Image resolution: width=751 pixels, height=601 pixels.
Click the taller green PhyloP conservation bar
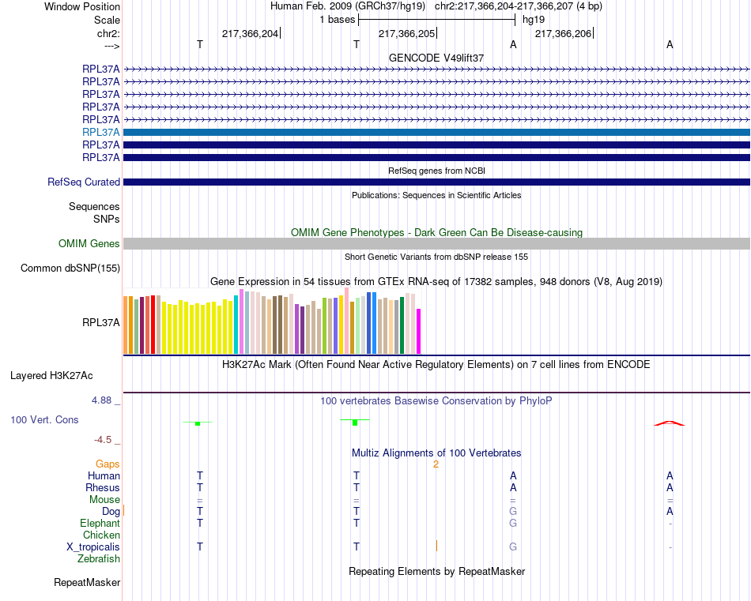coord(355,423)
